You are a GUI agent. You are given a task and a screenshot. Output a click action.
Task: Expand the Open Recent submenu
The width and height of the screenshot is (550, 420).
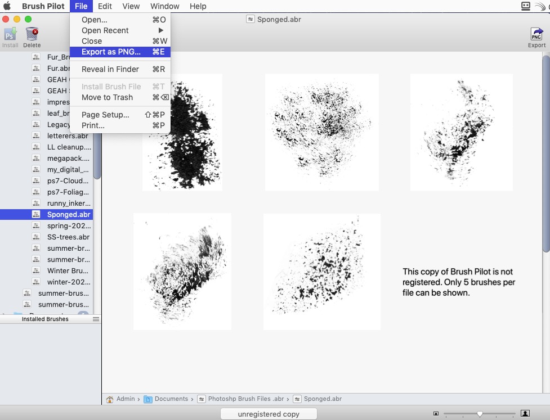[120, 30]
